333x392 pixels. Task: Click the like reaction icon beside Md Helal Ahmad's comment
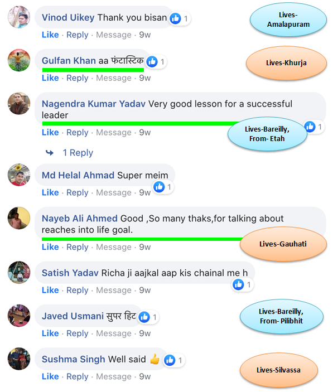pyautogui.click(x=159, y=187)
